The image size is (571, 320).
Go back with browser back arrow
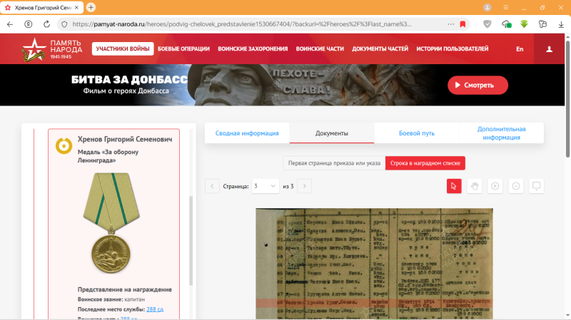pyautogui.click(x=10, y=24)
